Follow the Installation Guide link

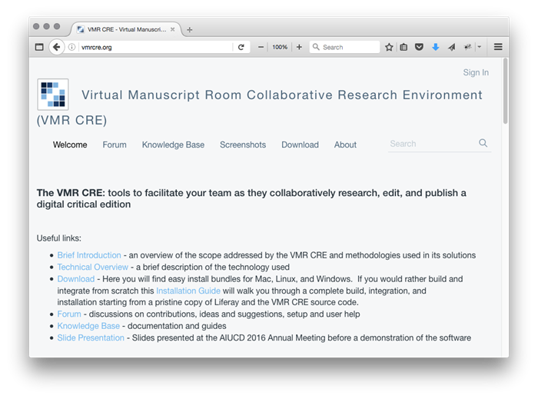(x=188, y=291)
